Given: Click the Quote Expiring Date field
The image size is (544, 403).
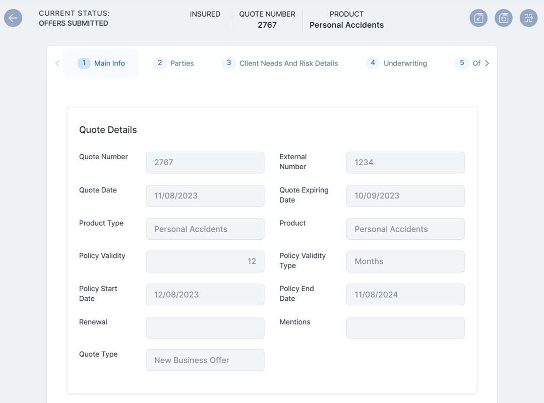Looking at the screenshot, I should click(405, 196).
